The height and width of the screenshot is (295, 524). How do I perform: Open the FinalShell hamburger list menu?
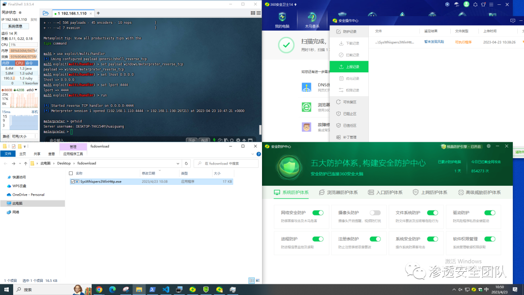point(258,13)
